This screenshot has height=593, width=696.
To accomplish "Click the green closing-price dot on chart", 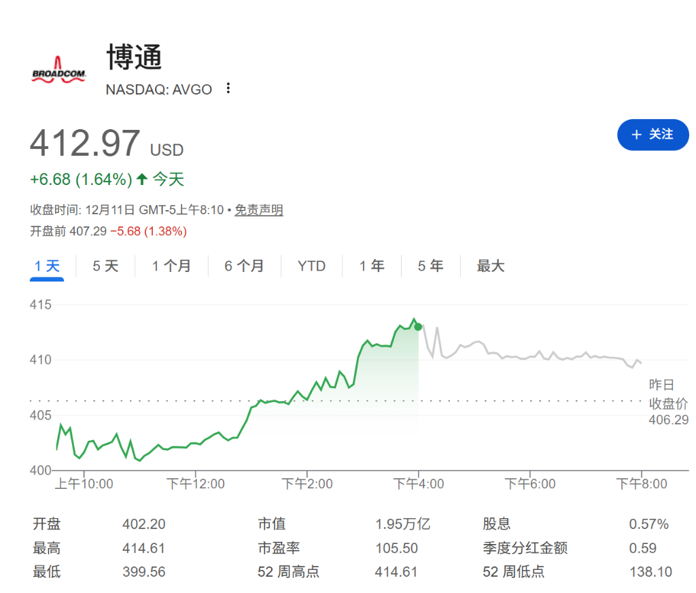I will pyautogui.click(x=418, y=327).
